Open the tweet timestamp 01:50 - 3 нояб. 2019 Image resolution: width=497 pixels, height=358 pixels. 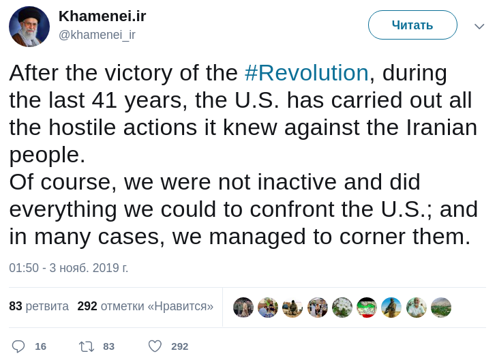coord(69,268)
